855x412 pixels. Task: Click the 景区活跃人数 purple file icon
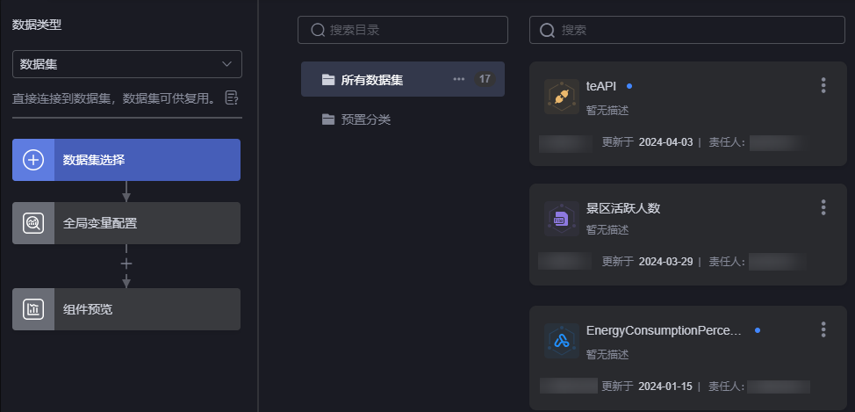pos(562,219)
